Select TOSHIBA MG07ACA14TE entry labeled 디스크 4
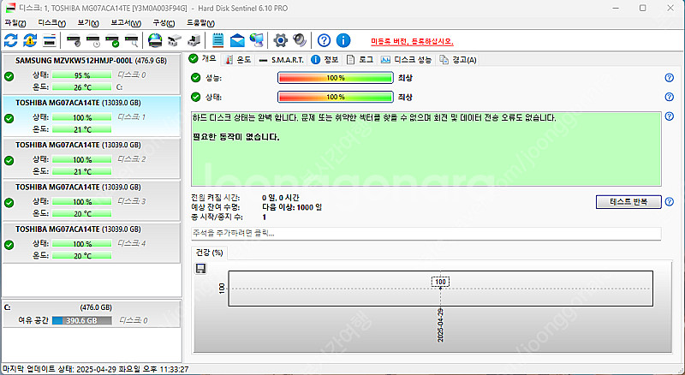This screenshot has width=685, height=375. [x=91, y=242]
